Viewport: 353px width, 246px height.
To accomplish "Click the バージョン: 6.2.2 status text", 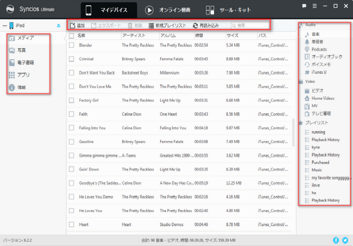I will 17,240.
